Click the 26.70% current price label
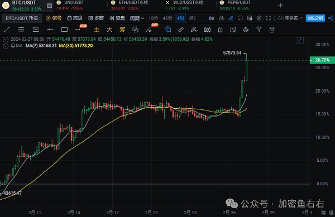This screenshot has height=217, width=335. (322, 60)
